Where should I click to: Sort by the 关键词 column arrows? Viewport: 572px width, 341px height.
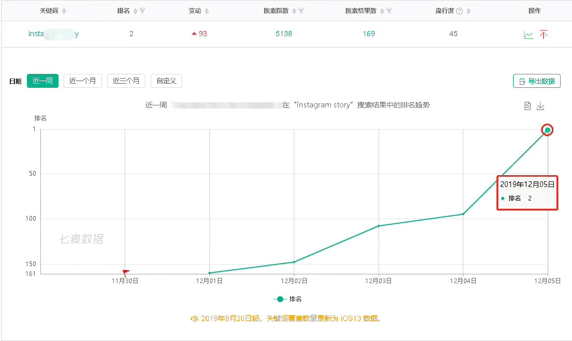[64, 11]
